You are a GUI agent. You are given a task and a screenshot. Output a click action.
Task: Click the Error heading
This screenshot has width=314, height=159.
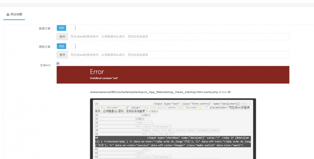pos(97,72)
